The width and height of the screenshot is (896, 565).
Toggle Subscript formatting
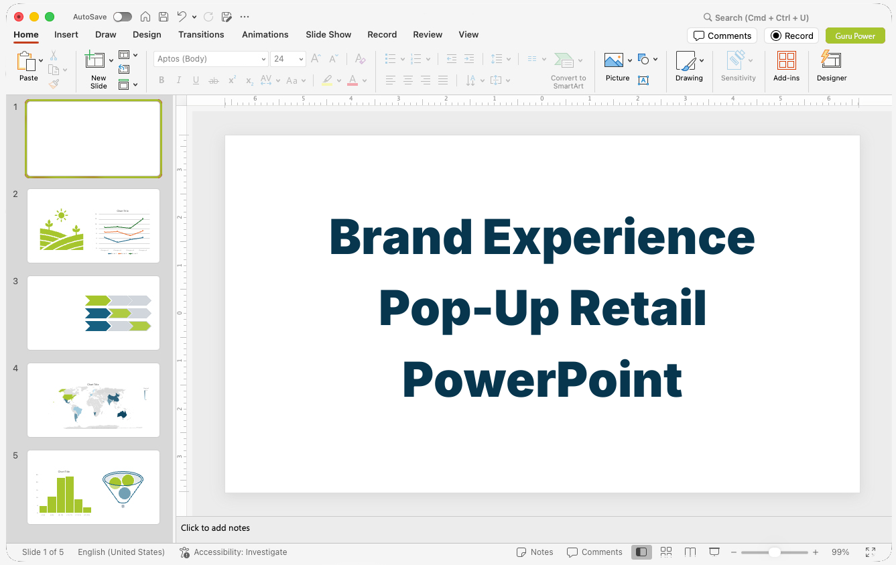[249, 80]
